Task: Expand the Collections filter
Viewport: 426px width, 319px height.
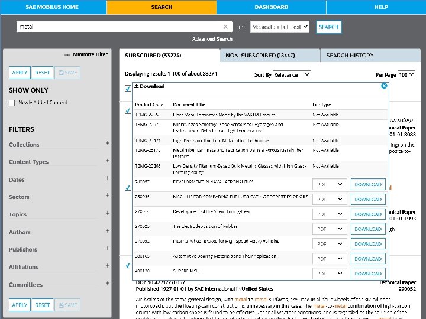Action: tap(108, 143)
